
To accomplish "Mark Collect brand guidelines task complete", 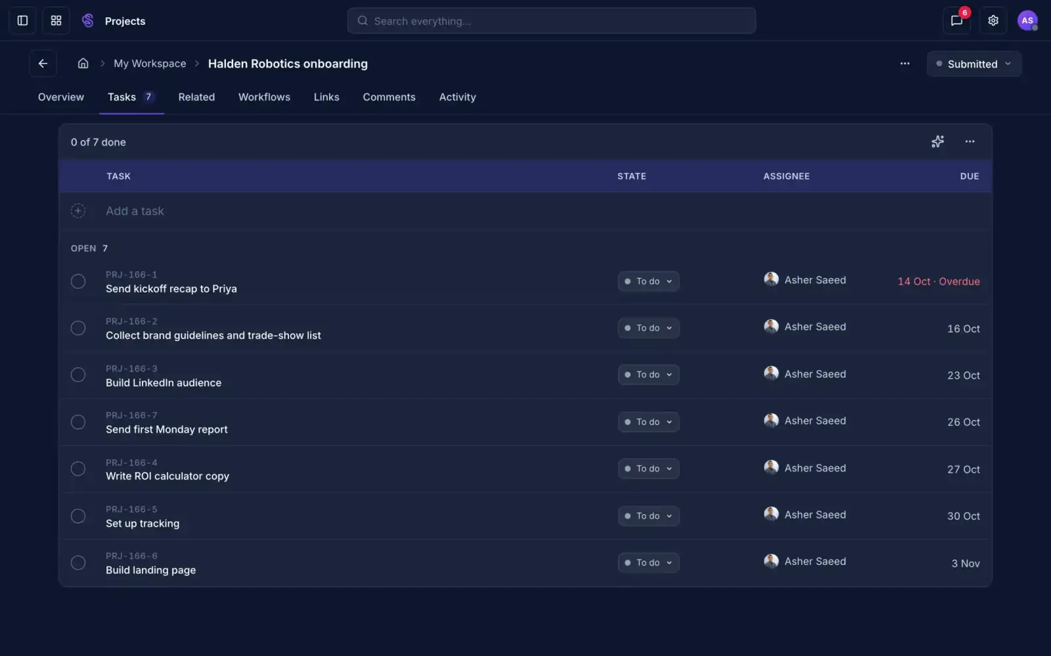I will [x=78, y=328].
